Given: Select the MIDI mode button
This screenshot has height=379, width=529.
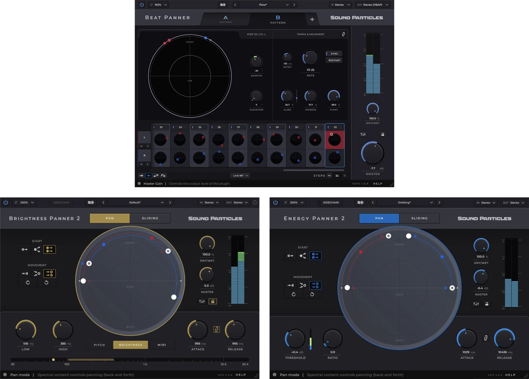Looking at the screenshot, I should 162,345.
